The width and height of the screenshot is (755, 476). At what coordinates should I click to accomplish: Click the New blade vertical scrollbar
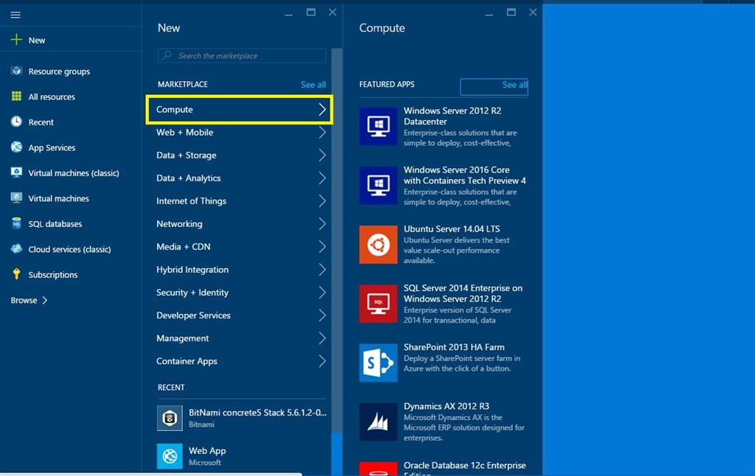(x=336, y=241)
